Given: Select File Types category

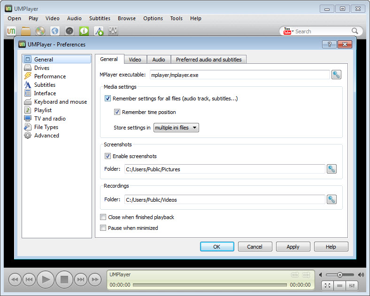Looking at the screenshot, I should (x=57, y=127).
